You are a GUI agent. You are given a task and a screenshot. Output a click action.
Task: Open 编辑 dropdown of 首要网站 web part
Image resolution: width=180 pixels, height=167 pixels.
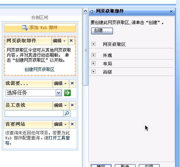(61, 124)
